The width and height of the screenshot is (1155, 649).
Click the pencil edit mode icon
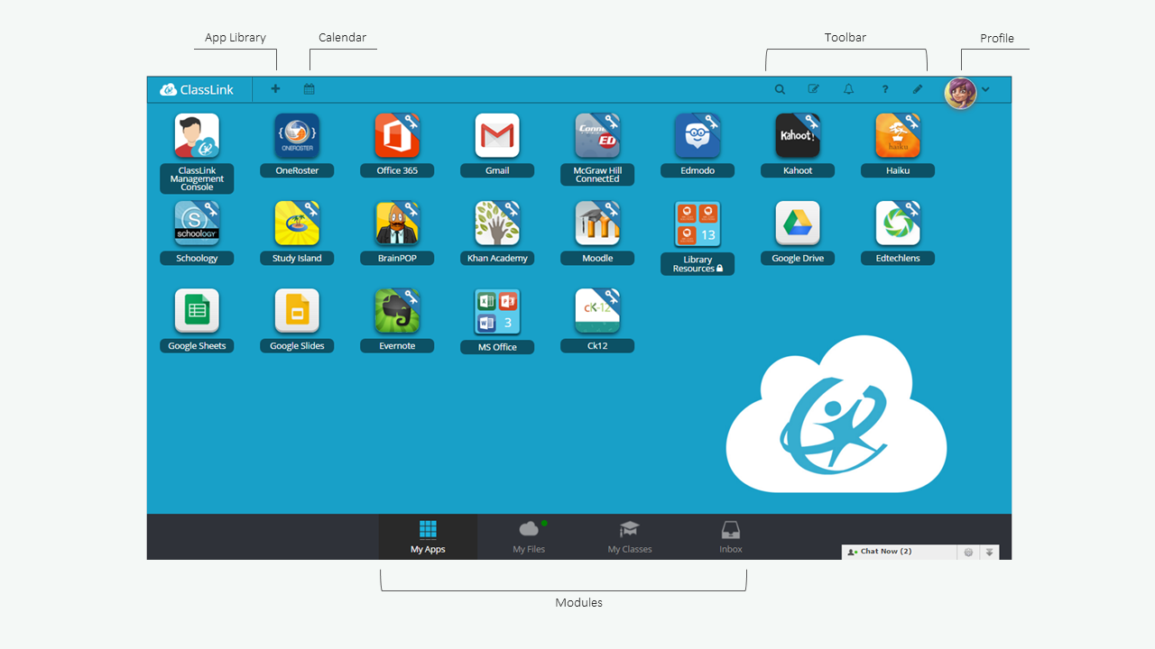[918, 89]
